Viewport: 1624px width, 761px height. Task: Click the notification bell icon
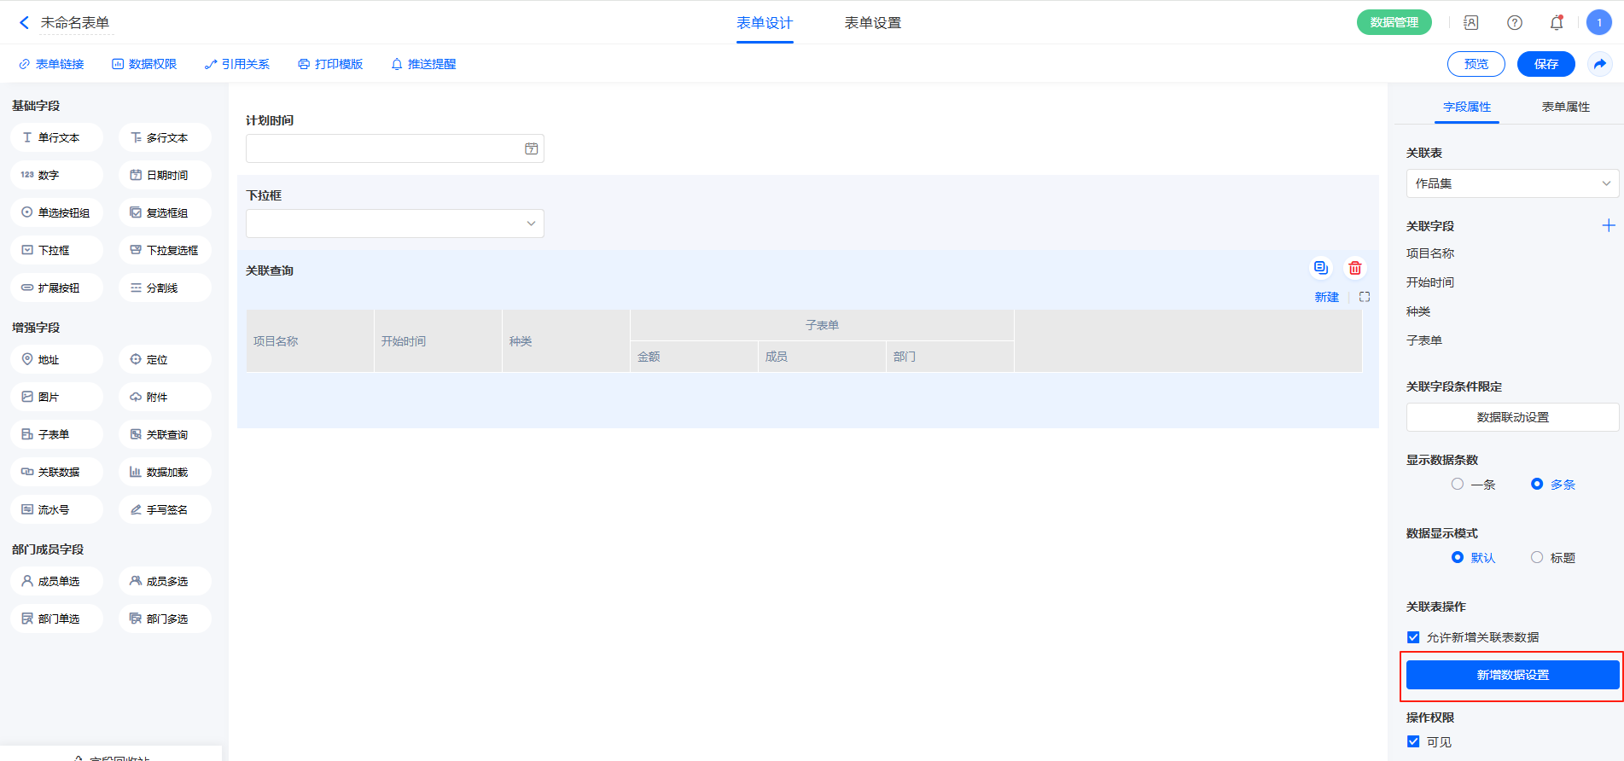[1556, 23]
